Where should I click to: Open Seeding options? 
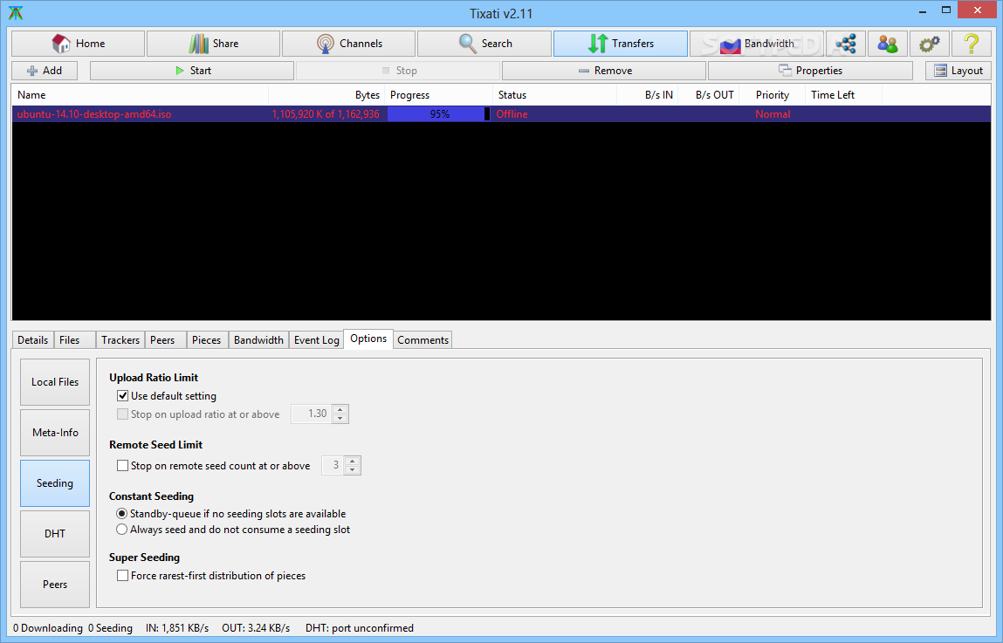tap(55, 483)
